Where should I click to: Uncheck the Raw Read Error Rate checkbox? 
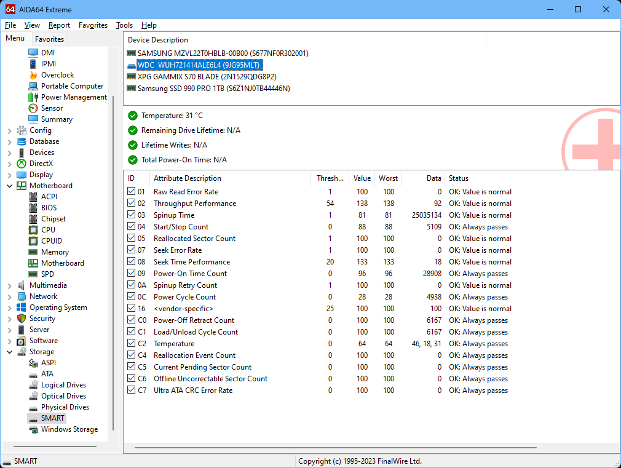coord(132,191)
